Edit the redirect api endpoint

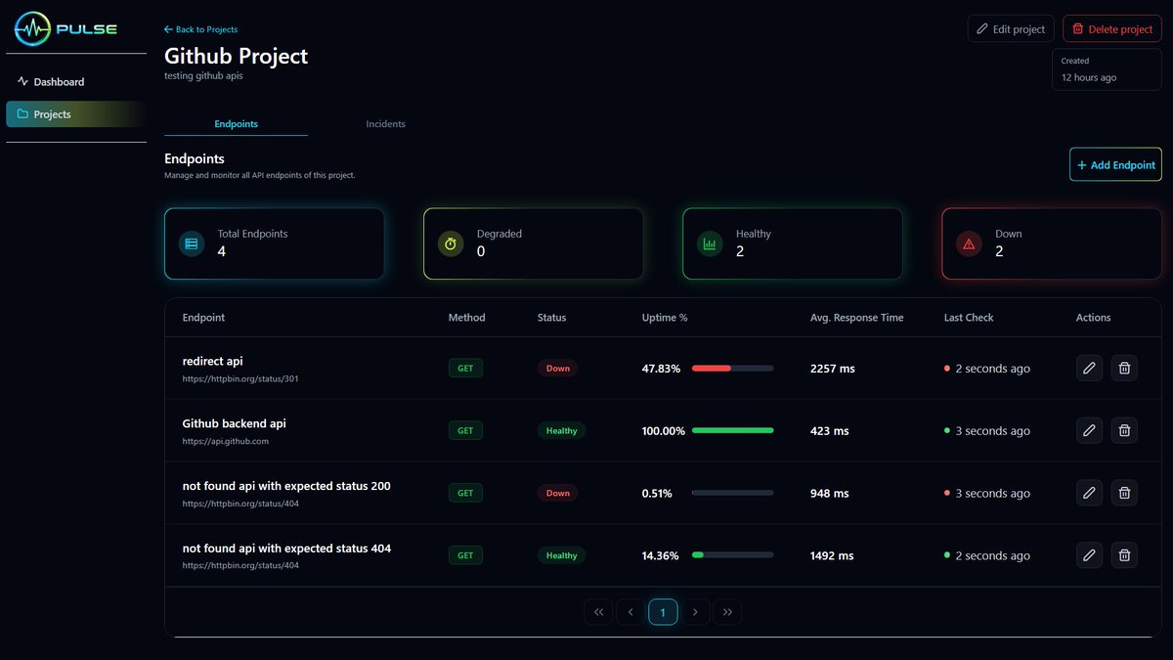coord(1089,369)
